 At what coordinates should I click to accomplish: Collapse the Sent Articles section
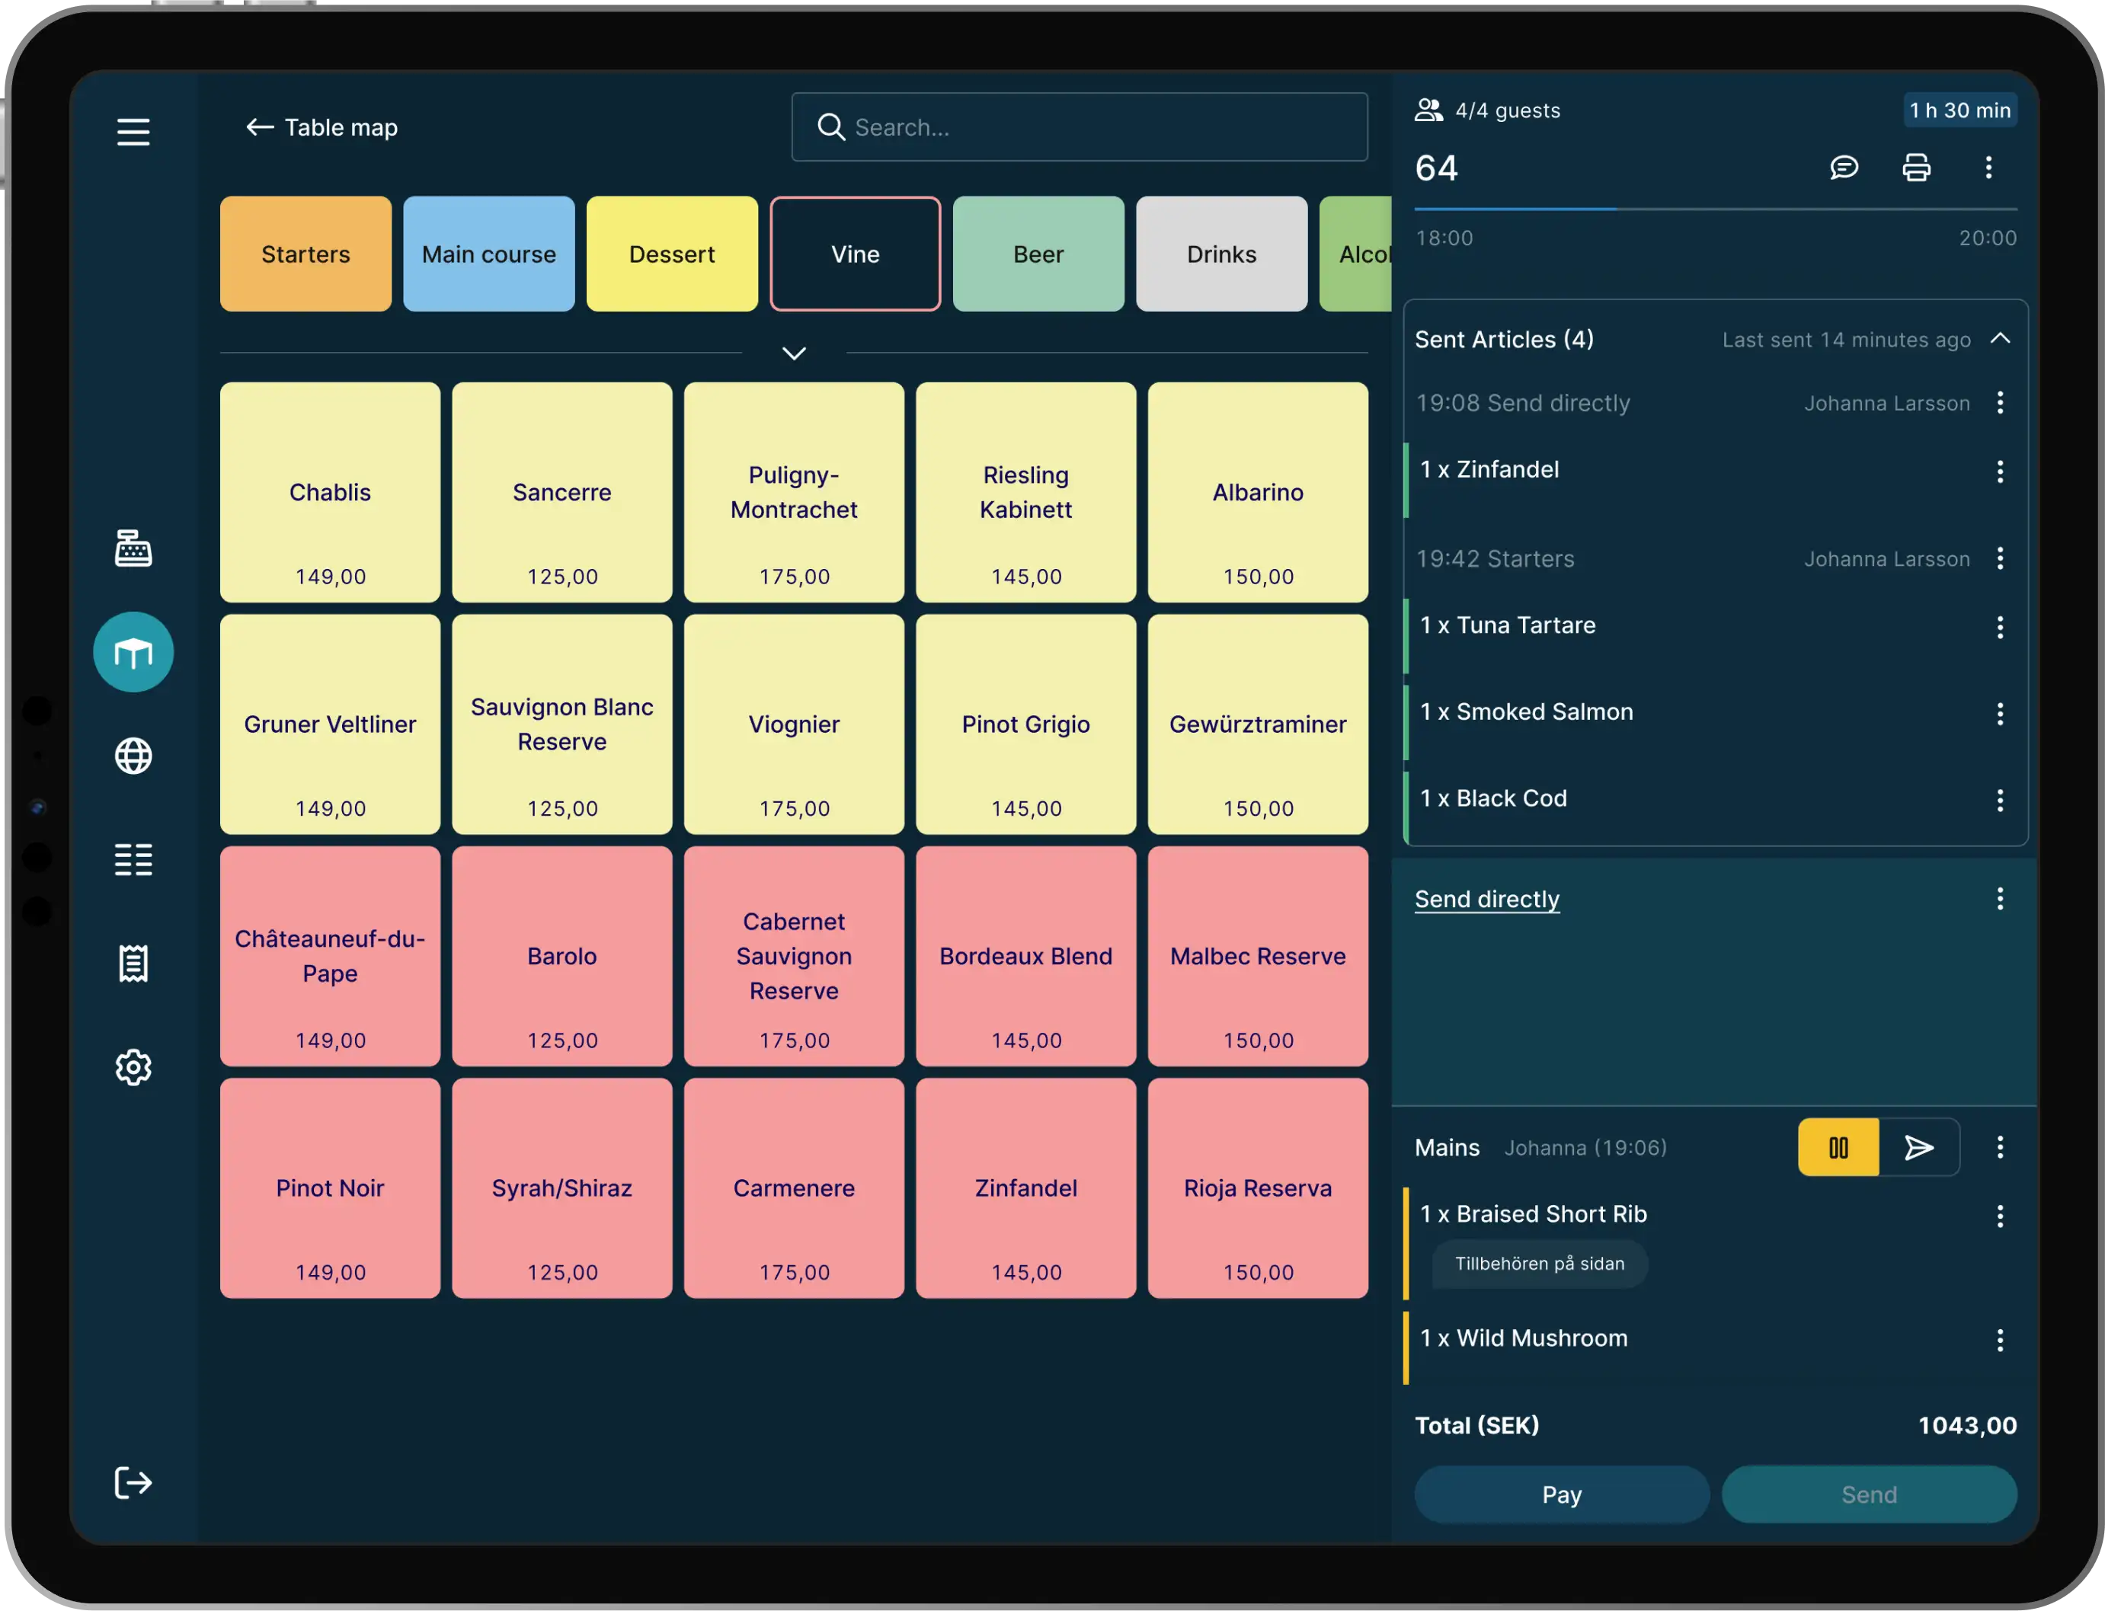pyautogui.click(x=2000, y=338)
